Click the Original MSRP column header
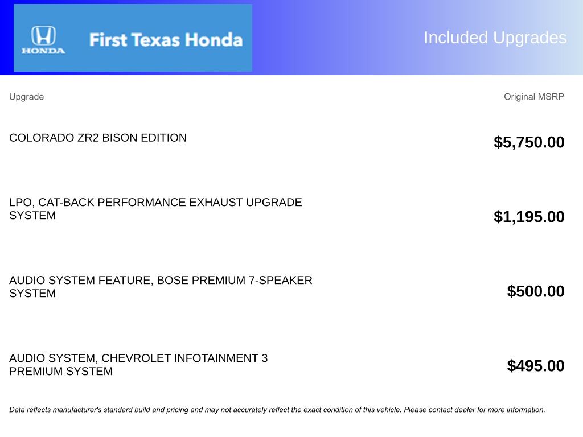This screenshot has height=437, width=583. [x=533, y=97]
